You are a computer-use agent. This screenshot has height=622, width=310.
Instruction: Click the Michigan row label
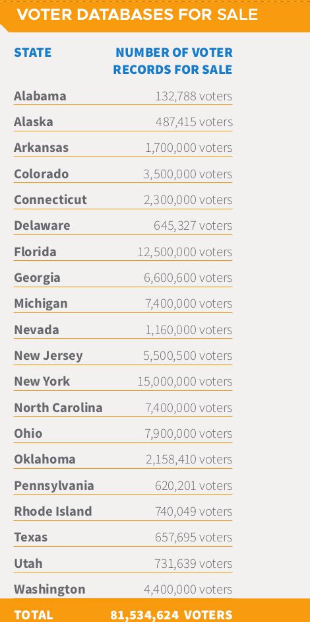(x=41, y=304)
